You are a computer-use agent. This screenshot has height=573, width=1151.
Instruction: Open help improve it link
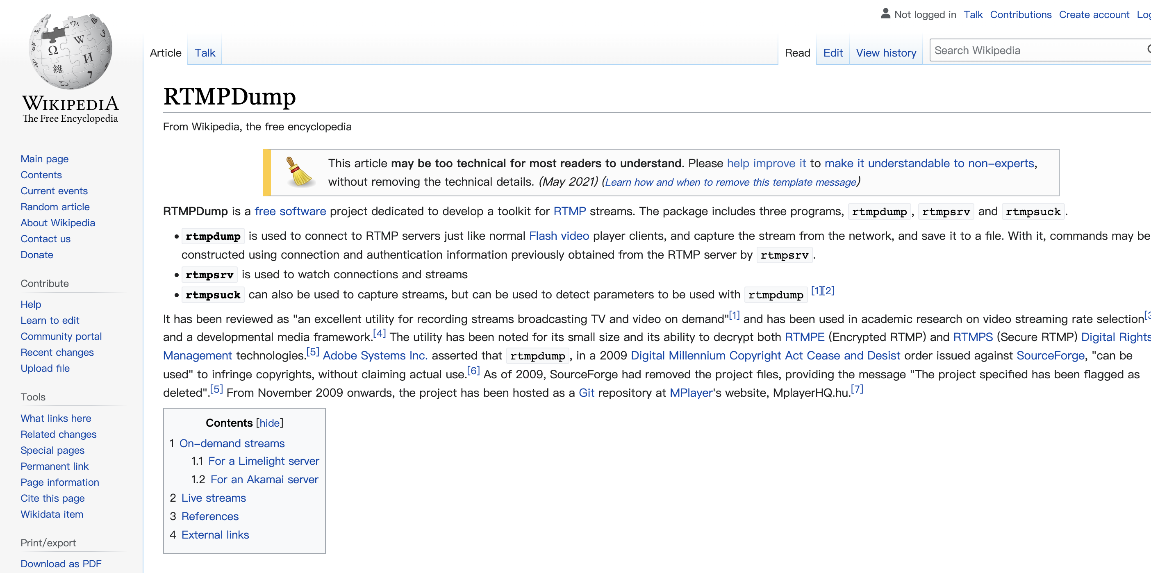point(766,163)
